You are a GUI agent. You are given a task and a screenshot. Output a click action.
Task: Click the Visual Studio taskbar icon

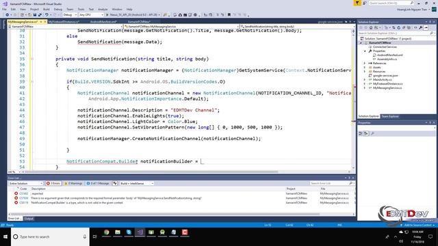pyautogui.click(x=140, y=232)
